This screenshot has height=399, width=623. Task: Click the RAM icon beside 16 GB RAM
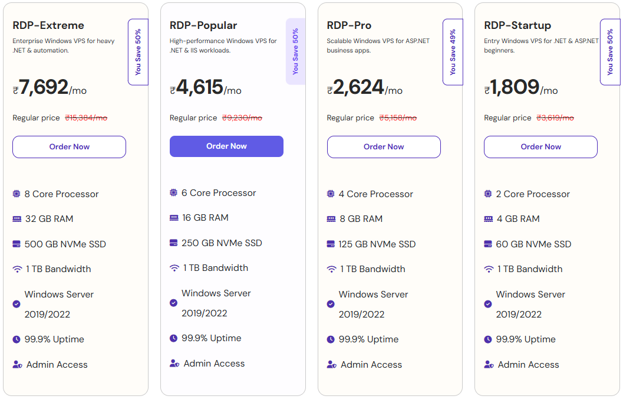pyautogui.click(x=173, y=218)
